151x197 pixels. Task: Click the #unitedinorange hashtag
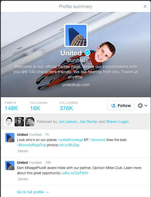coord(70,140)
